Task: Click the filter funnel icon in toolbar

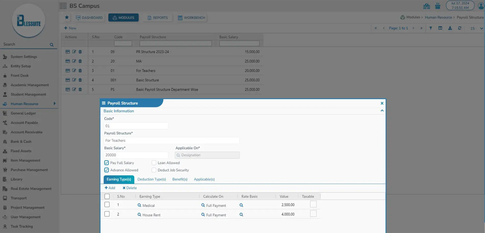Action: 430,28
